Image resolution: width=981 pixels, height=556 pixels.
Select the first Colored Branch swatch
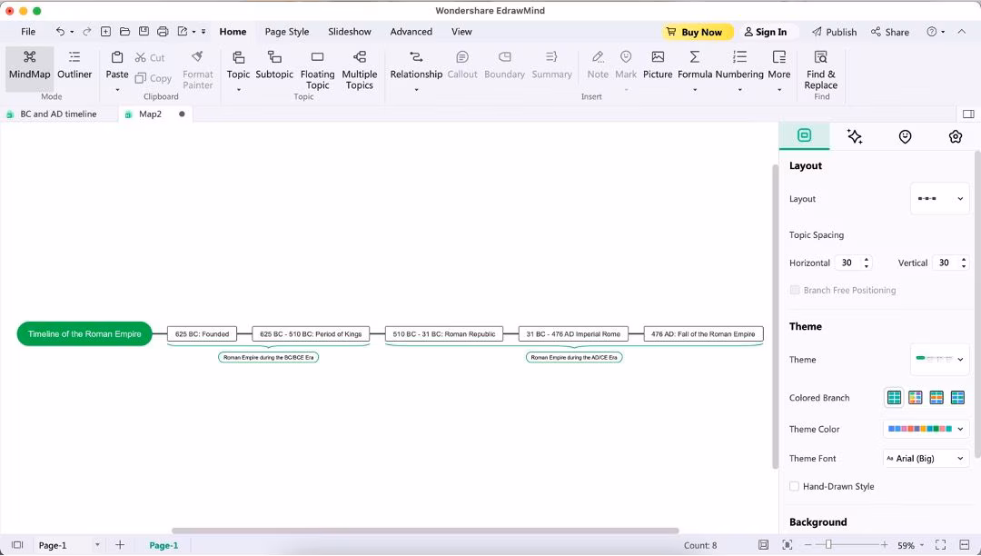(894, 397)
